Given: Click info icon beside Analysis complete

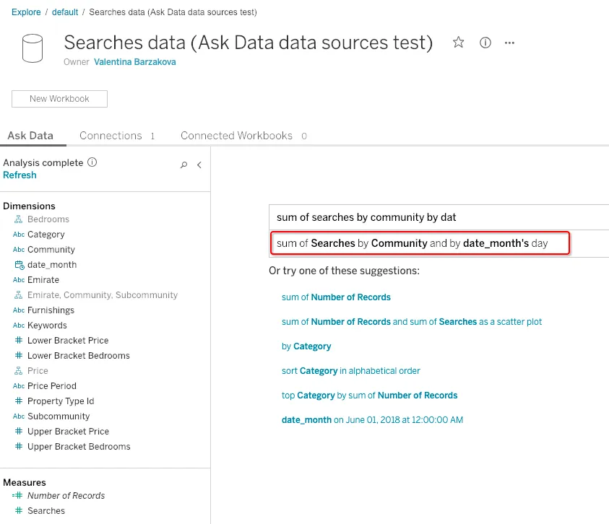Looking at the screenshot, I should [x=92, y=162].
